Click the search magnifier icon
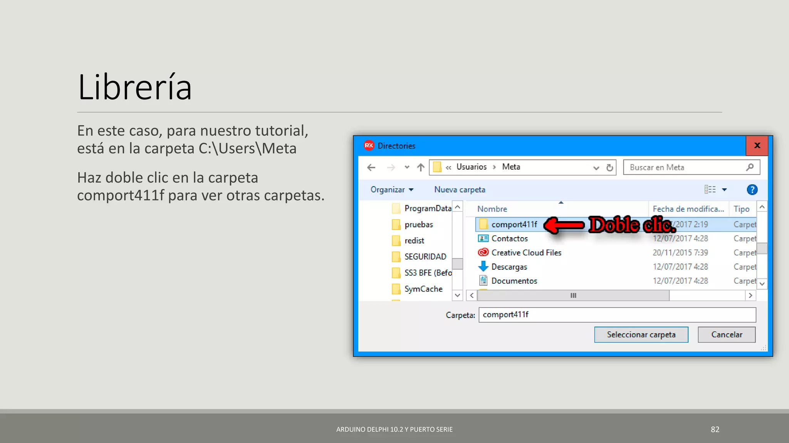 coord(750,167)
